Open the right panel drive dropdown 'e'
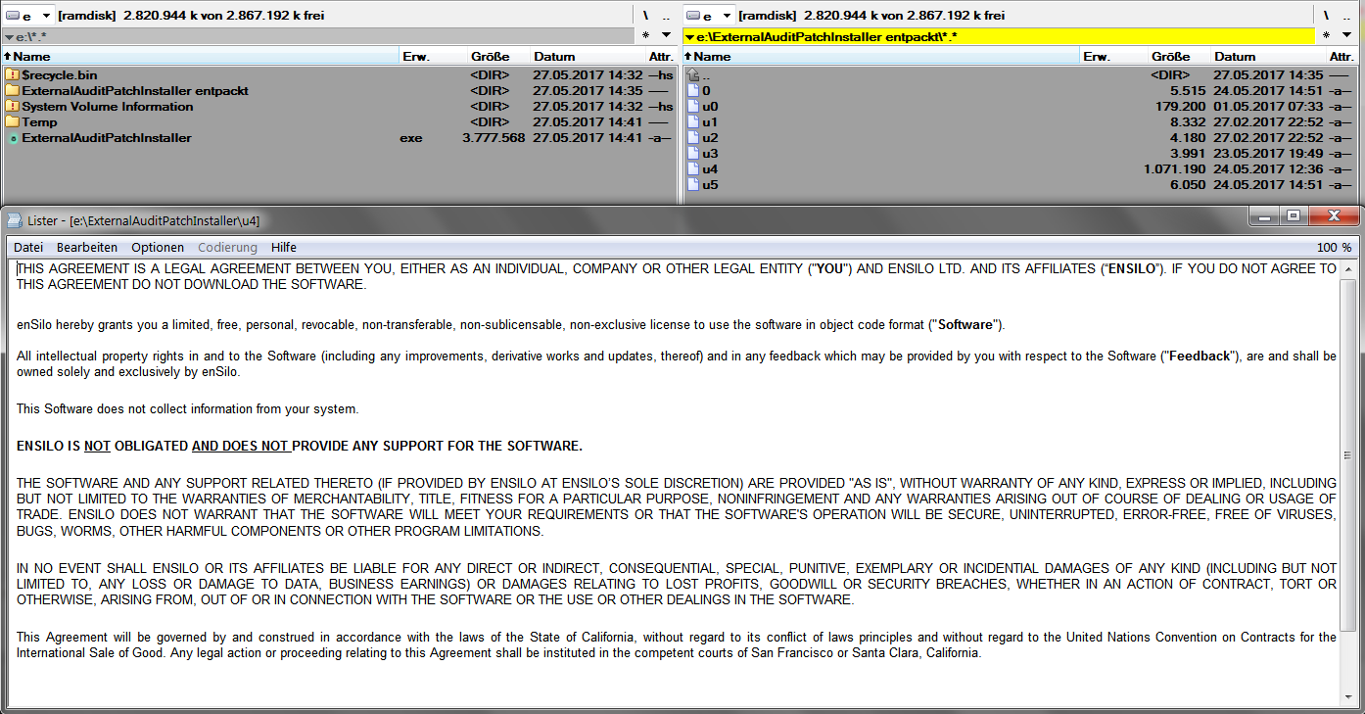 click(x=708, y=16)
